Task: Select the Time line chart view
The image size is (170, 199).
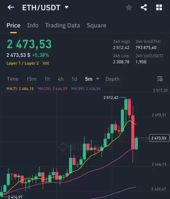Action: (x=13, y=79)
